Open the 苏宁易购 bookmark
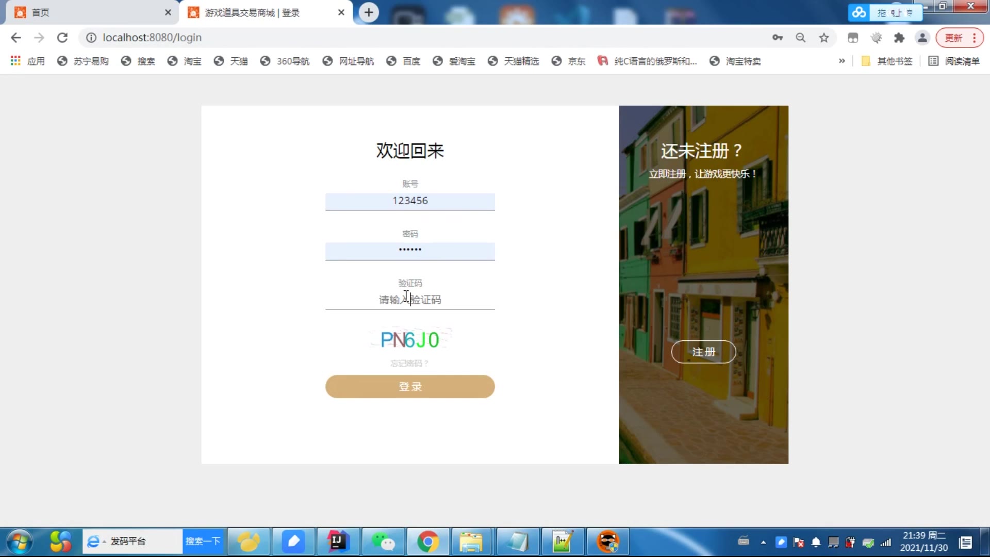 click(83, 61)
